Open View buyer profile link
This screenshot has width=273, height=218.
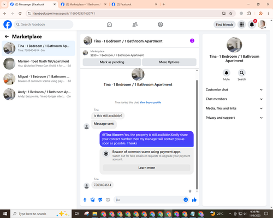tap(150, 102)
